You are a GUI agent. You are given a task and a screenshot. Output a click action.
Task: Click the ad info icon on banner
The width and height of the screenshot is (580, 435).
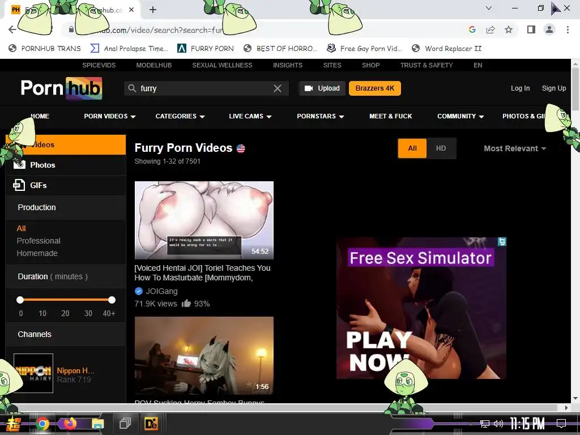coord(502,241)
